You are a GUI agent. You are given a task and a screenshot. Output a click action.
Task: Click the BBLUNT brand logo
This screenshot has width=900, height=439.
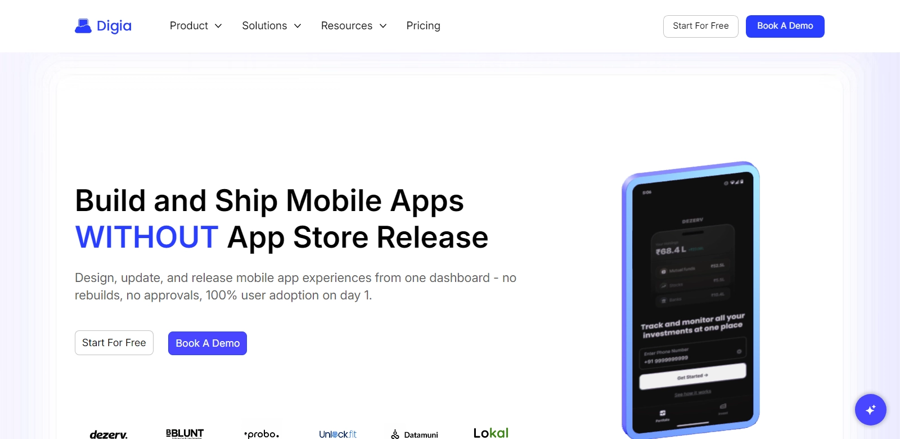pyautogui.click(x=185, y=433)
